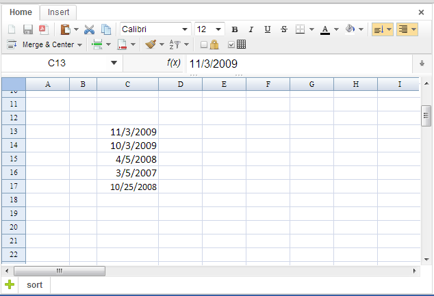
Task: Create a new blank spreadsheet
Action: click(x=12, y=29)
